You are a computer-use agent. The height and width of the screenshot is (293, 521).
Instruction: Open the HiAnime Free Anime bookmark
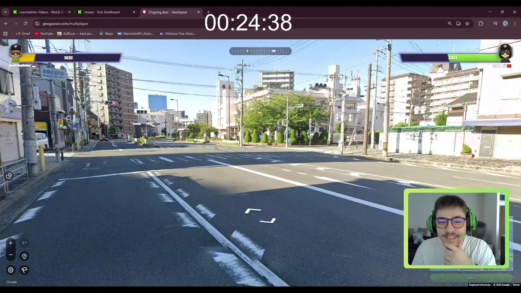pos(177,34)
